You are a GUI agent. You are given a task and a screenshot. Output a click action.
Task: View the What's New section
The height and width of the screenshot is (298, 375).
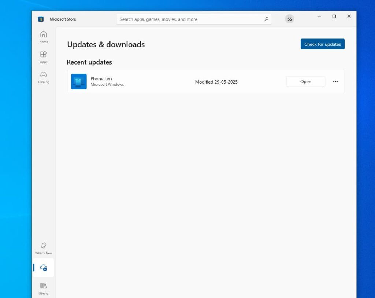point(43,247)
